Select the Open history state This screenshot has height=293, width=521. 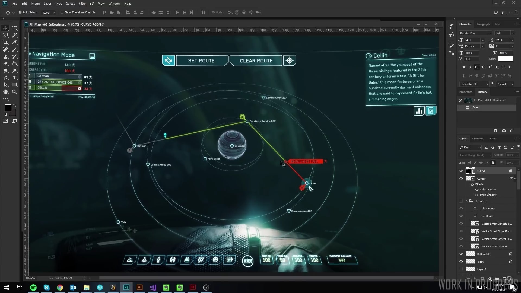(476, 107)
